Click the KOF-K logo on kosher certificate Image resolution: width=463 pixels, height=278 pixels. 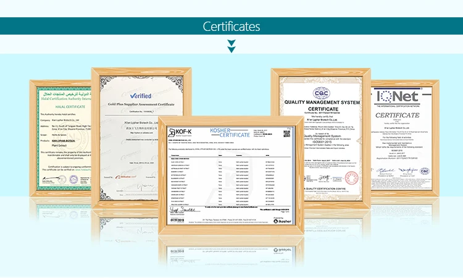tap(180, 132)
